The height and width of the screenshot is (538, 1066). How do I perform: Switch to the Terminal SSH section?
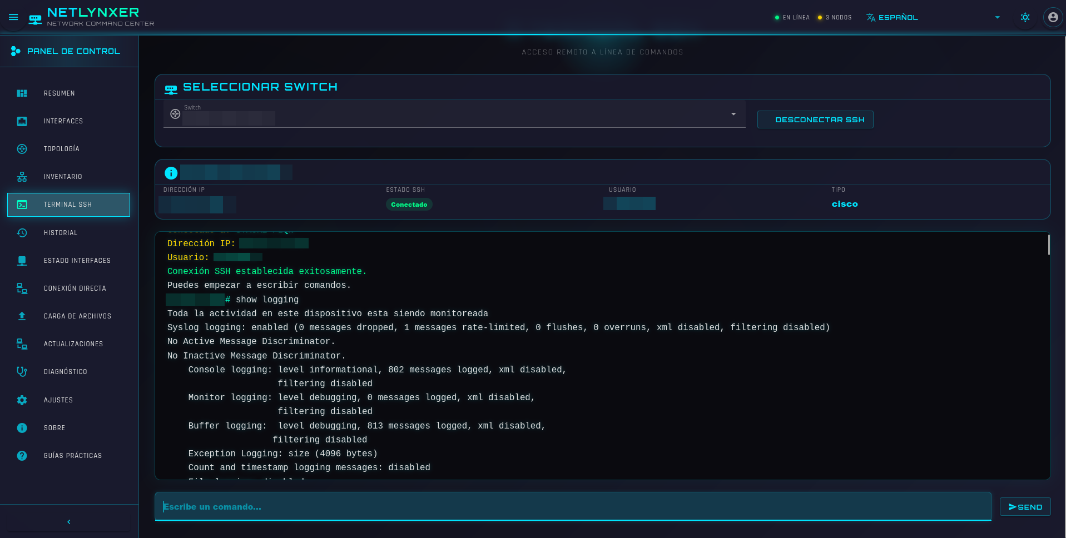(x=68, y=205)
